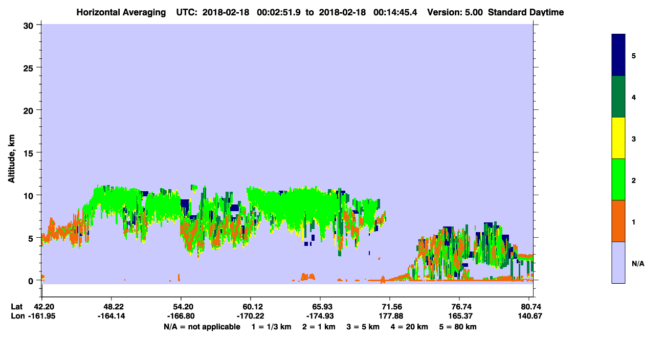Click latitude value 80.74

tap(530, 307)
